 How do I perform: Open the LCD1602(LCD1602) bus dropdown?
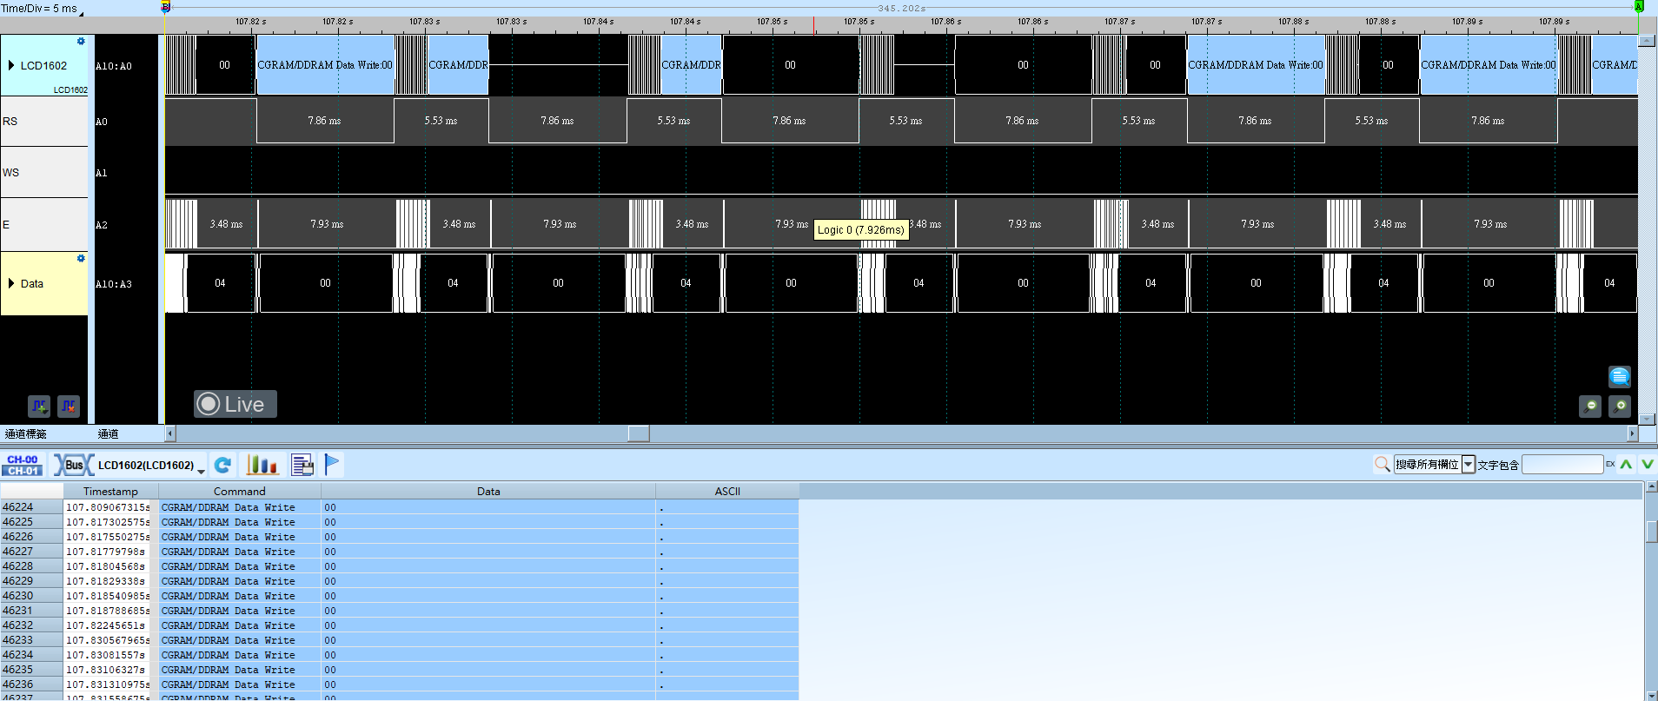(202, 470)
